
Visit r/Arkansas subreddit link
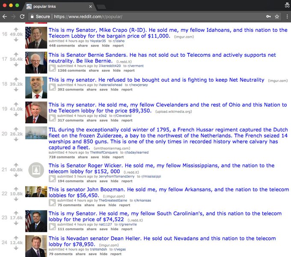point(143,200)
